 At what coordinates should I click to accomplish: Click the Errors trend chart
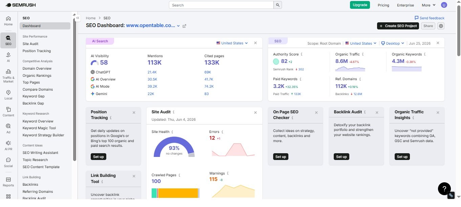pyautogui.click(x=233, y=149)
